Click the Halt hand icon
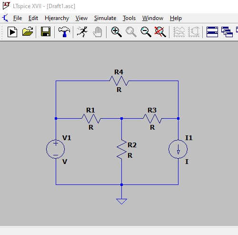Screen dimensions: 238x235 click(x=98, y=32)
